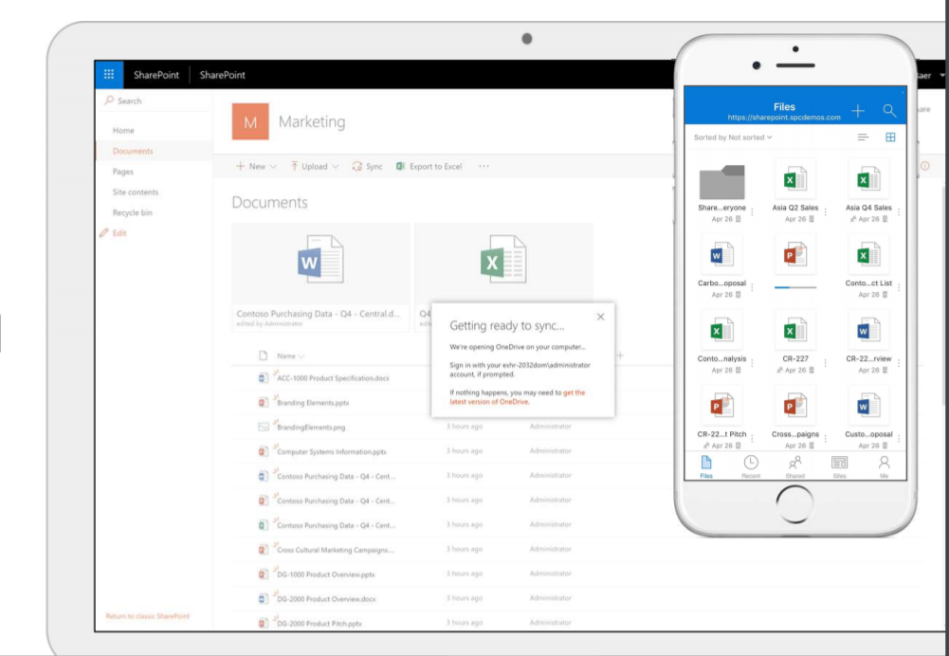Open Cross Cultural Marketing Campaigns file
949x656 pixels.
(x=336, y=550)
